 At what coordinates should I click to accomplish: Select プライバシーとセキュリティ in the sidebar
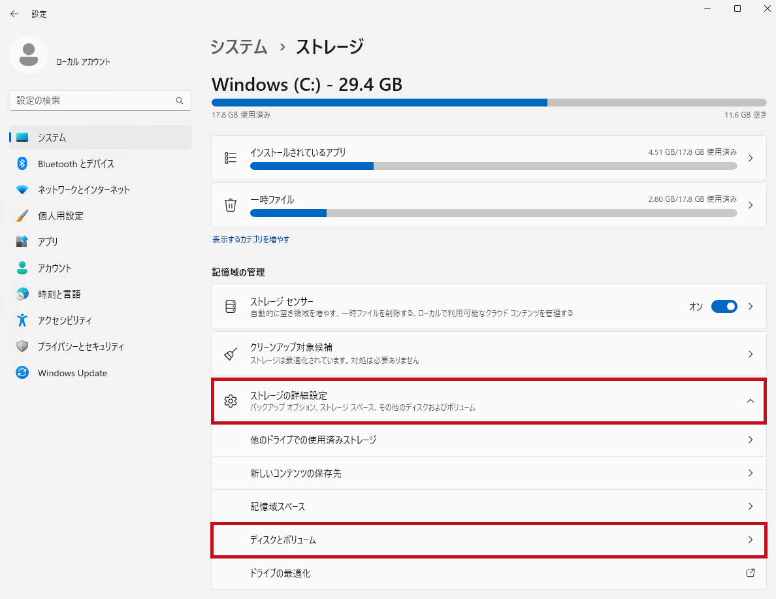coord(101,346)
